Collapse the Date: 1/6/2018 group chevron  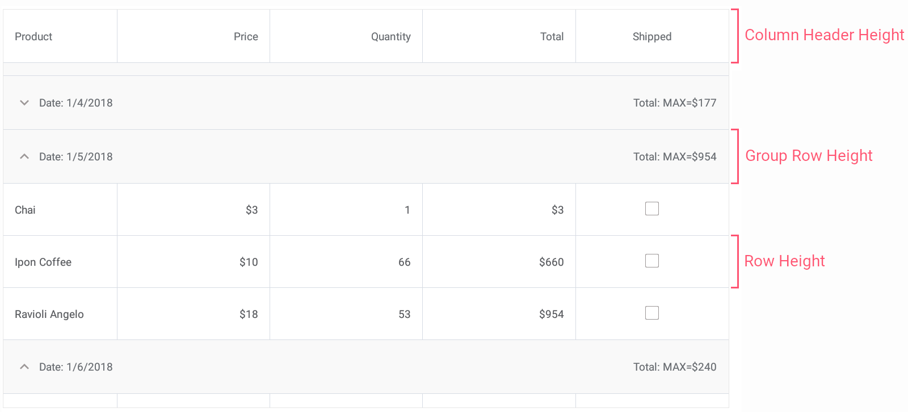(x=24, y=367)
